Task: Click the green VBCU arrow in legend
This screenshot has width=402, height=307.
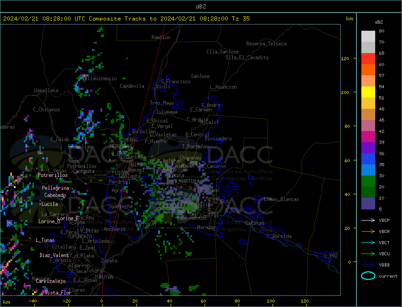Action: click(x=368, y=254)
